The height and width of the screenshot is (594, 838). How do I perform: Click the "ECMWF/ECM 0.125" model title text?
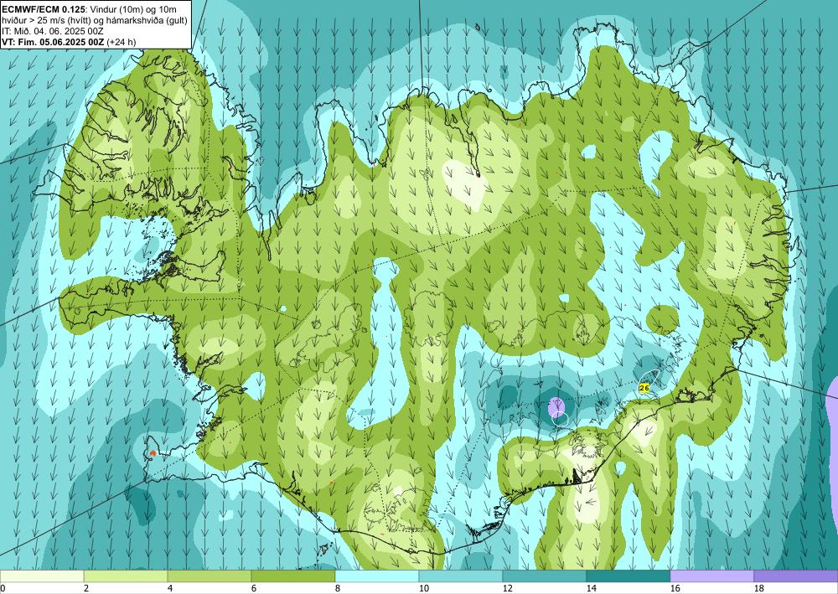[x=44, y=8]
